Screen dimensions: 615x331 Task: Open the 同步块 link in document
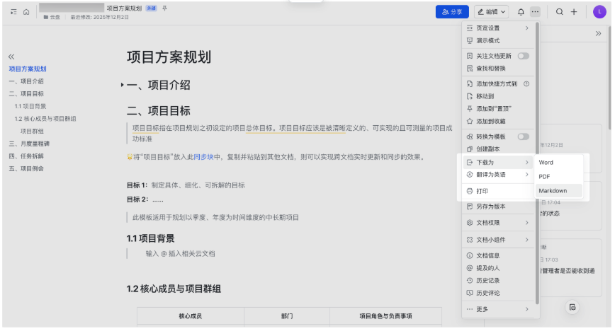pyautogui.click(x=203, y=157)
